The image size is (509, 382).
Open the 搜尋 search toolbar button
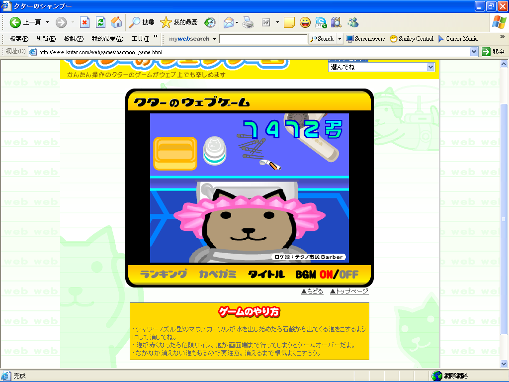142,22
